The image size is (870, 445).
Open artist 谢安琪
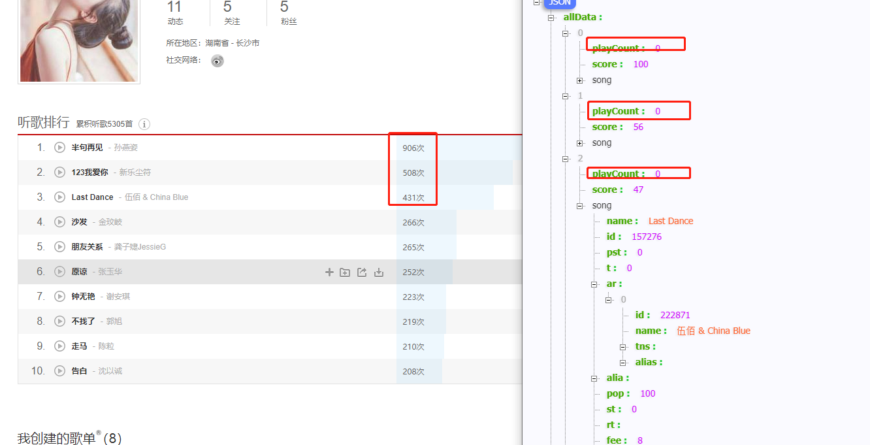118,297
